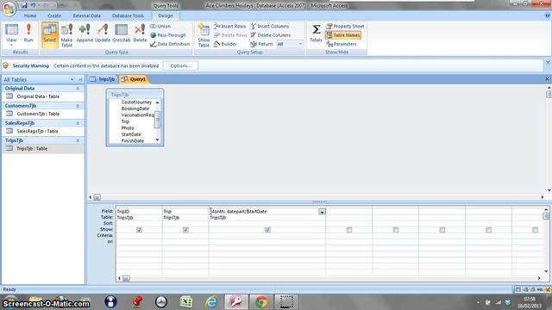This screenshot has width=552, height=310.
Task: Open the Home ribbon tab
Action: (x=30, y=15)
